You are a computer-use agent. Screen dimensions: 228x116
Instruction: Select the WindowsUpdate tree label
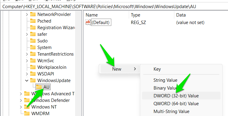[54, 81]
